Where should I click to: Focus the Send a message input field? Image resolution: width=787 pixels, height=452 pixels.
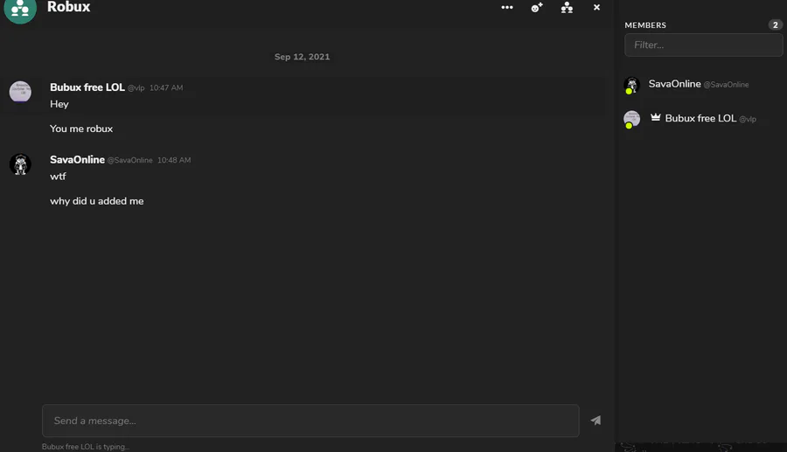pos(310,421)
